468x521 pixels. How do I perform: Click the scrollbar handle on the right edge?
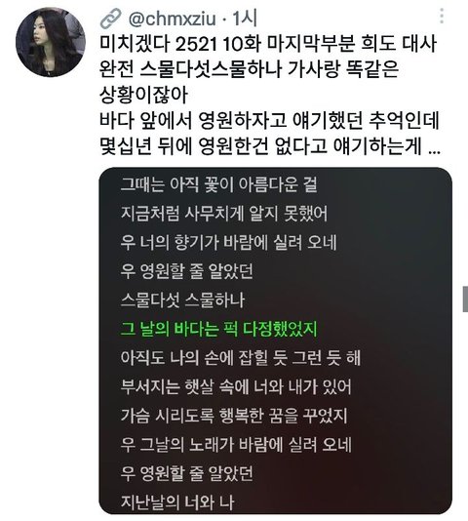pyautogui.click(x=465, y=299)
